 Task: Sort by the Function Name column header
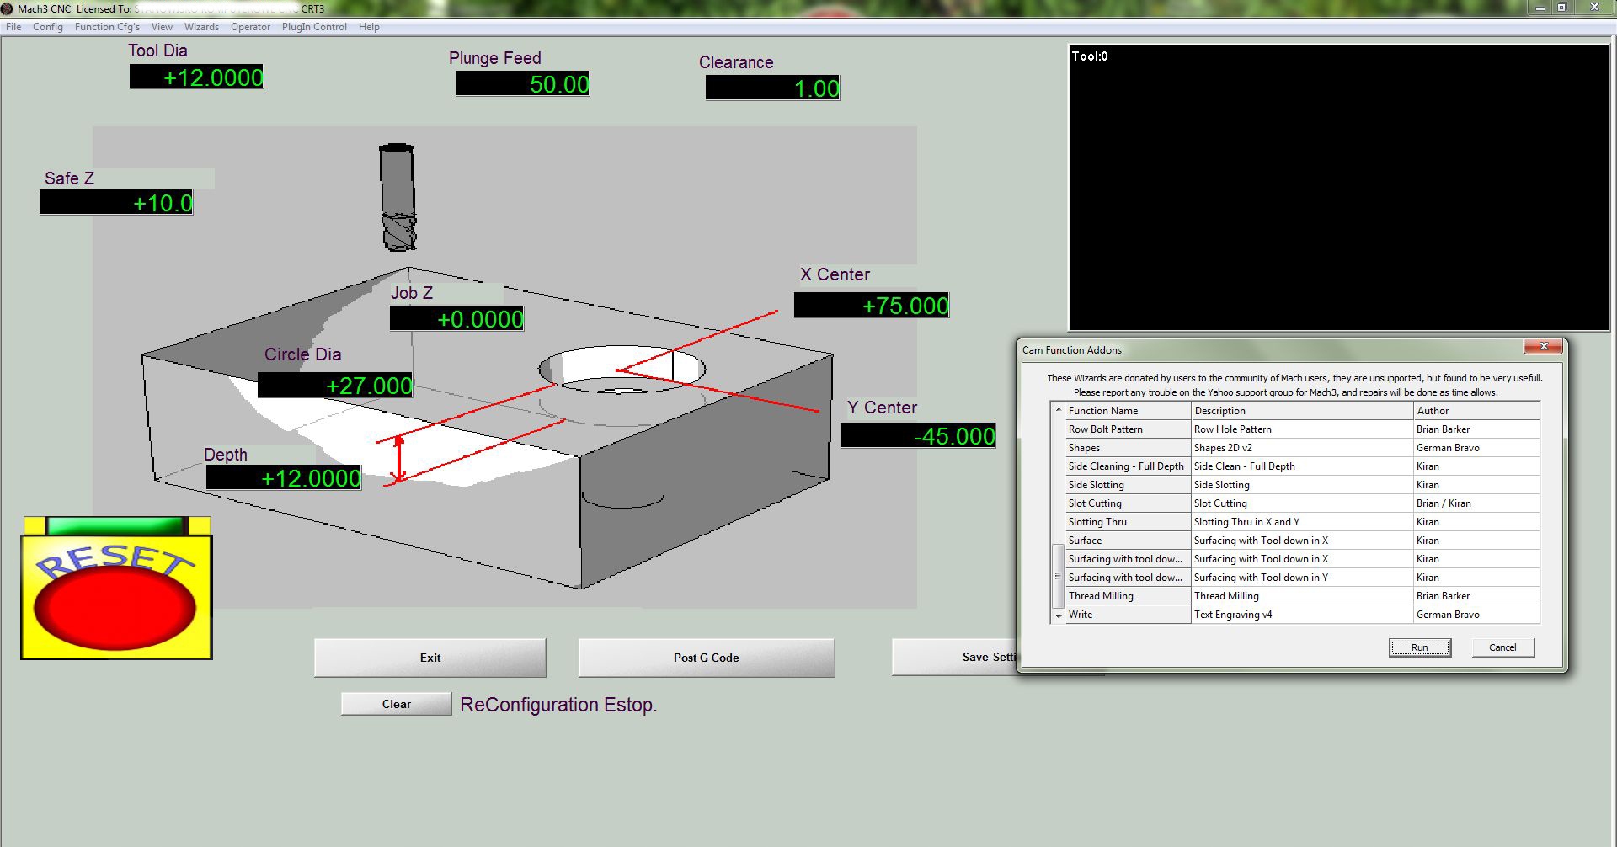1103,411
